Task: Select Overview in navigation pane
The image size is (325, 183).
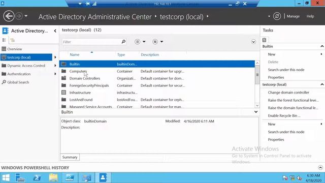Action: pos(15,49)
